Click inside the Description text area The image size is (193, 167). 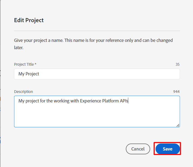97,111
